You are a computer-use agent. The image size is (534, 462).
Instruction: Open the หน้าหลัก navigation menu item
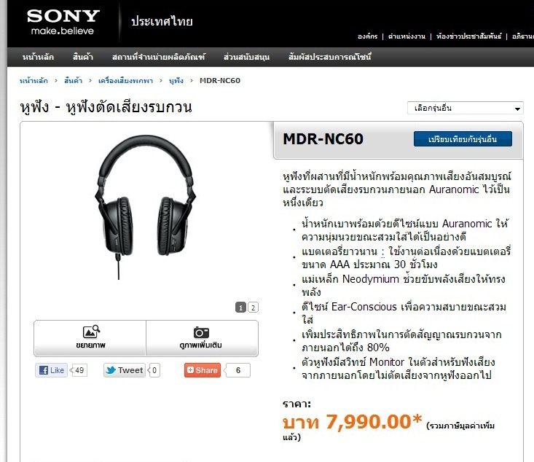tap(38, 57)
